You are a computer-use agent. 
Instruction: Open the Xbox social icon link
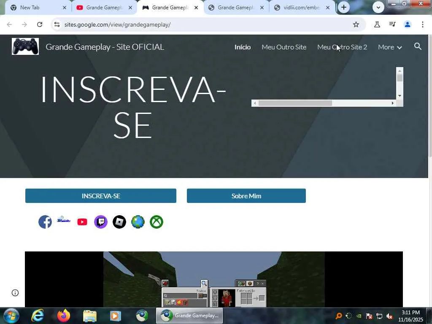[157, 222]
